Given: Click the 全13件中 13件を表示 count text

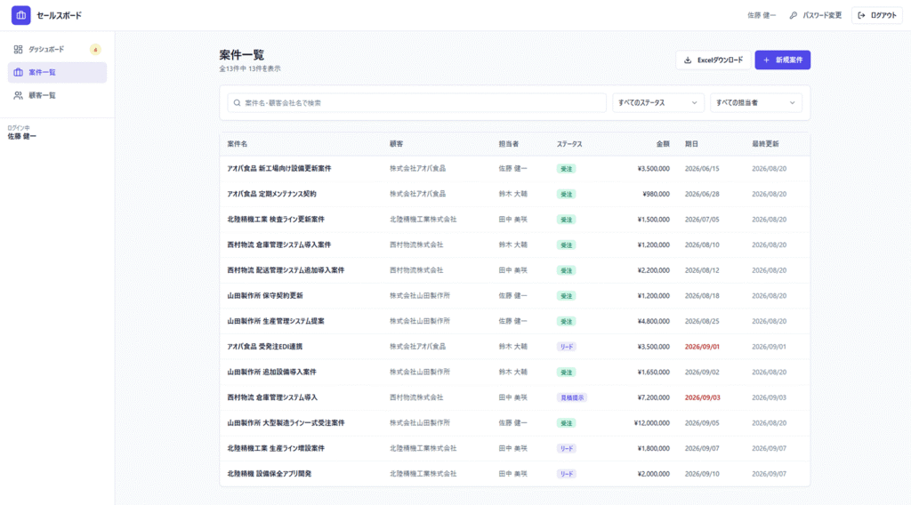Looking at the screenshot, I should tap(250, 68).
